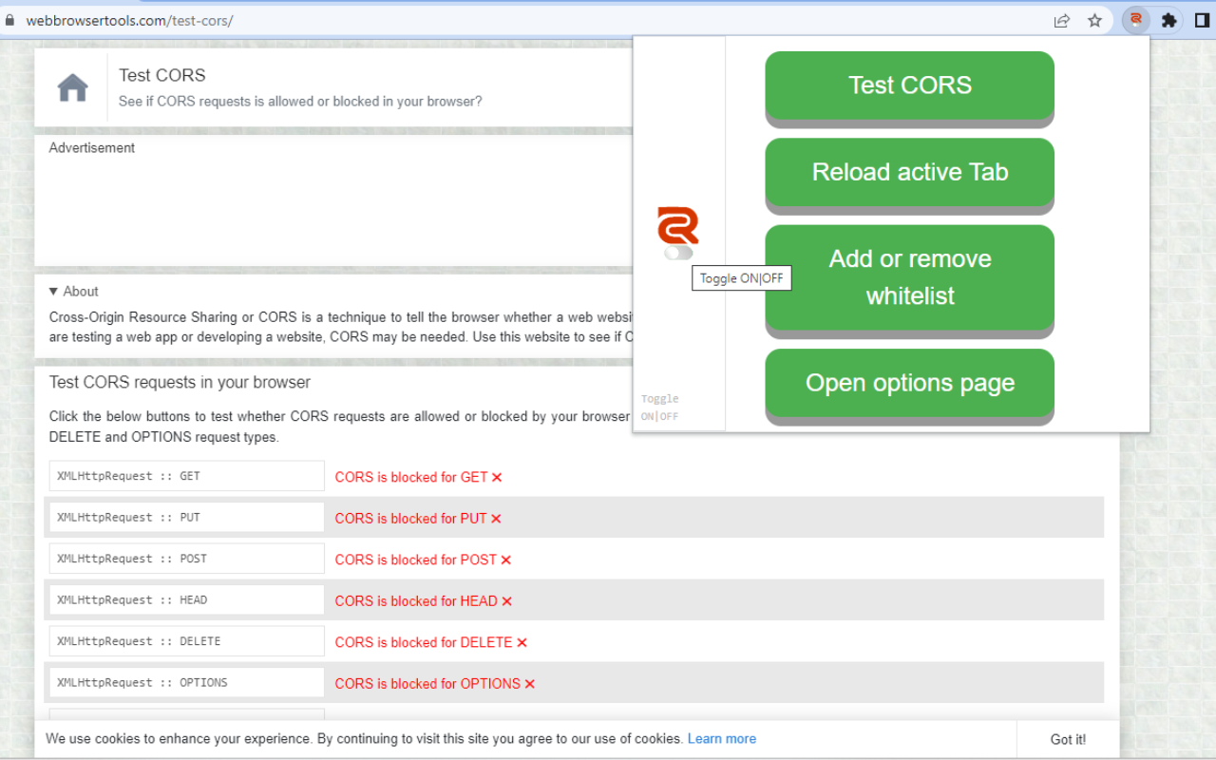The width and height of the screenshot is (1216, 760).
Task: Click the red X beside 'CORS is blocked for GET'
Action: point(498,477)
